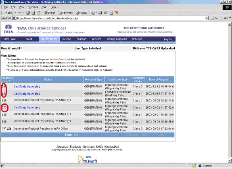The width and height of the screenshot is (232, 169).
Task: Open the View menu
Action: click(22, 7)
